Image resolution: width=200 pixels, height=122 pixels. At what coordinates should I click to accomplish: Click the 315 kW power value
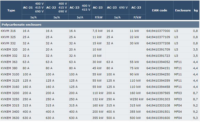135,105
